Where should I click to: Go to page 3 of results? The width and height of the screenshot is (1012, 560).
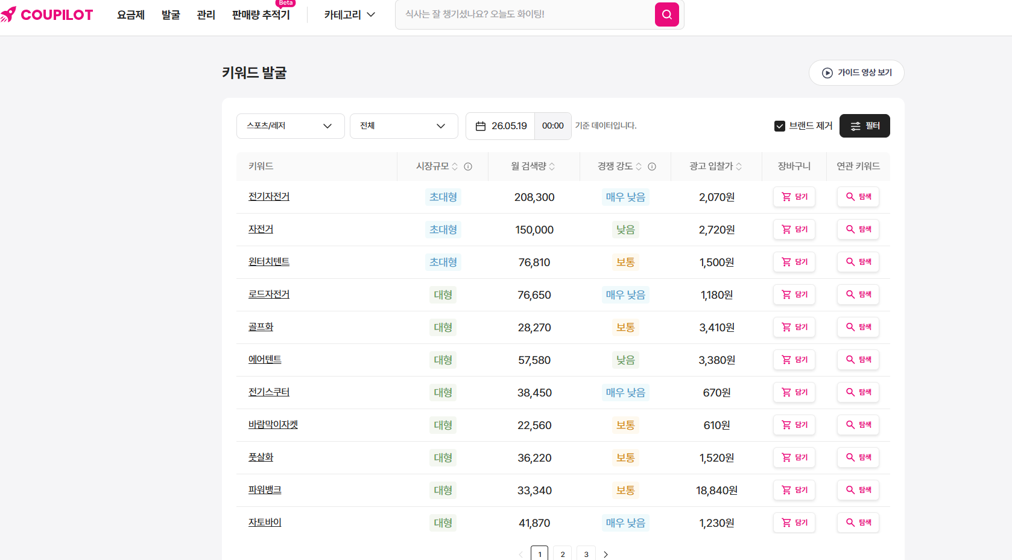point(586,554)
